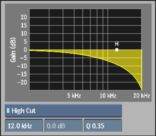Click the 5 kHz axis label

(74, 95)
